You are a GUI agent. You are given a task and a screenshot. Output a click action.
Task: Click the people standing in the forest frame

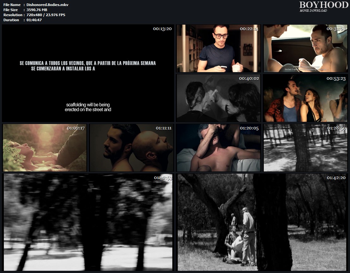click(262, 222)
